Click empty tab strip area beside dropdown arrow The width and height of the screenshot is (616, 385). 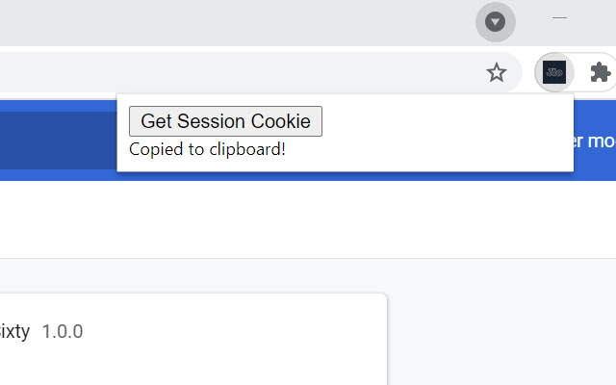[x=289, y=21]
